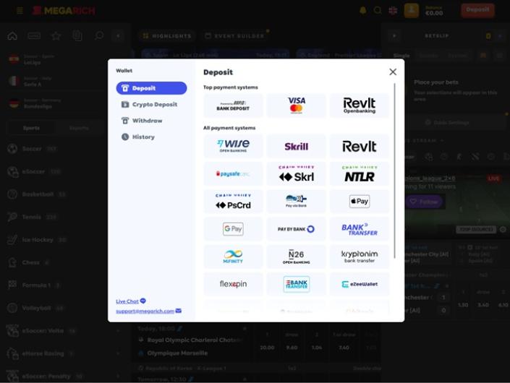Choose MiFinity payment system
This screenshot has width=510, height=383.
(233, 257)
